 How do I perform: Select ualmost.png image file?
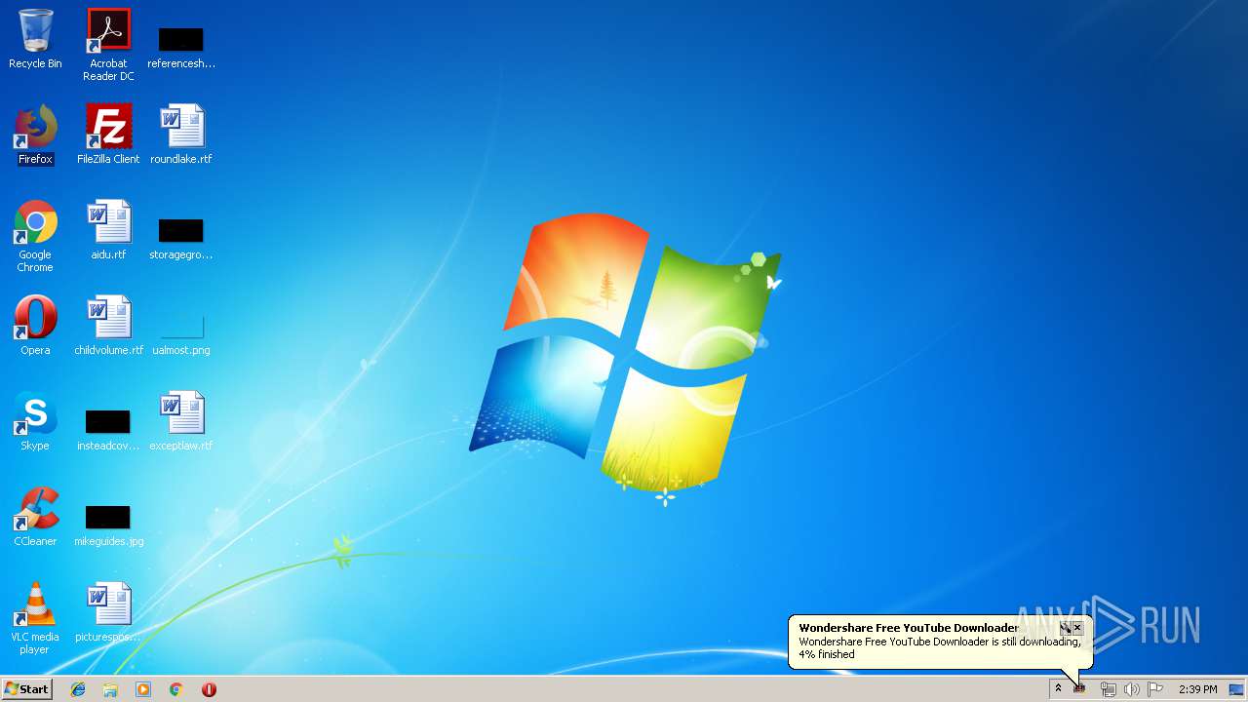tap(181, 333)
